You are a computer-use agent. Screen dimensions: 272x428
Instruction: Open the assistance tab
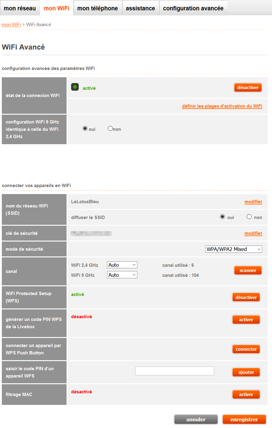(141, 8)
